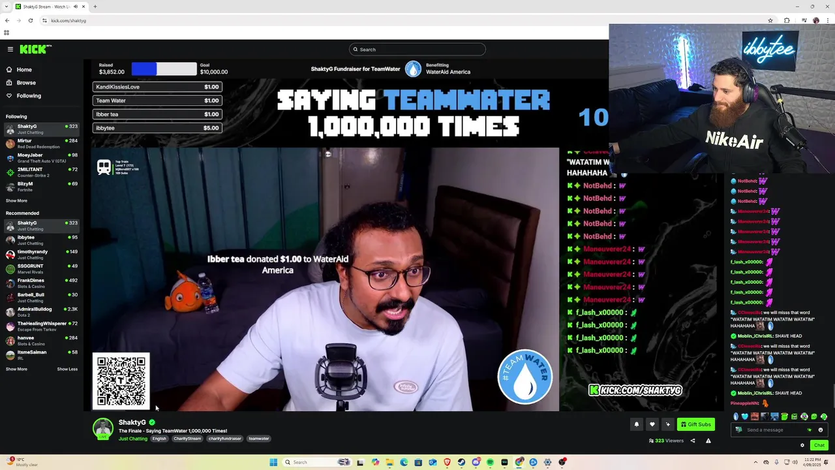Follow ShaktyG with the heart button

coord(652,424)
